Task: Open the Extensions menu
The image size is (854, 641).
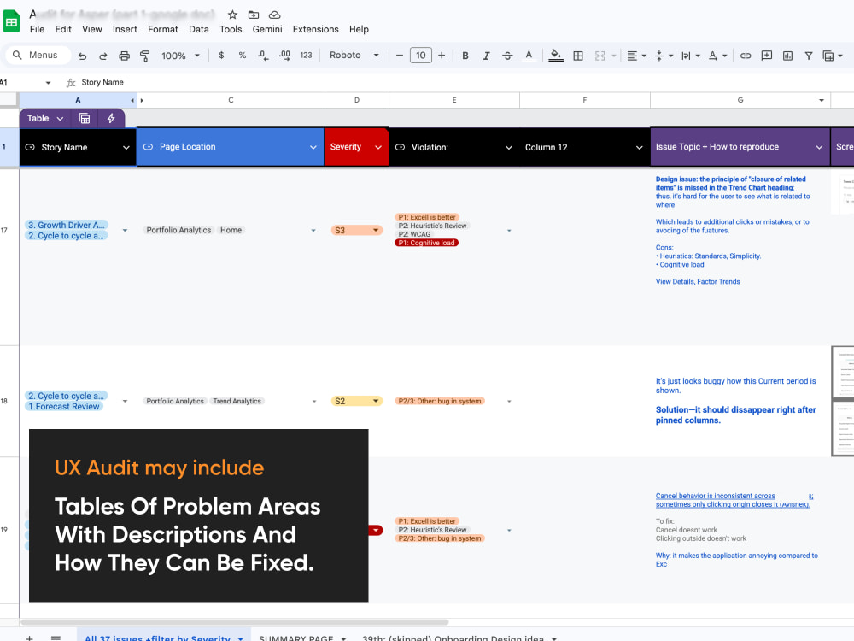Action: 315,29
